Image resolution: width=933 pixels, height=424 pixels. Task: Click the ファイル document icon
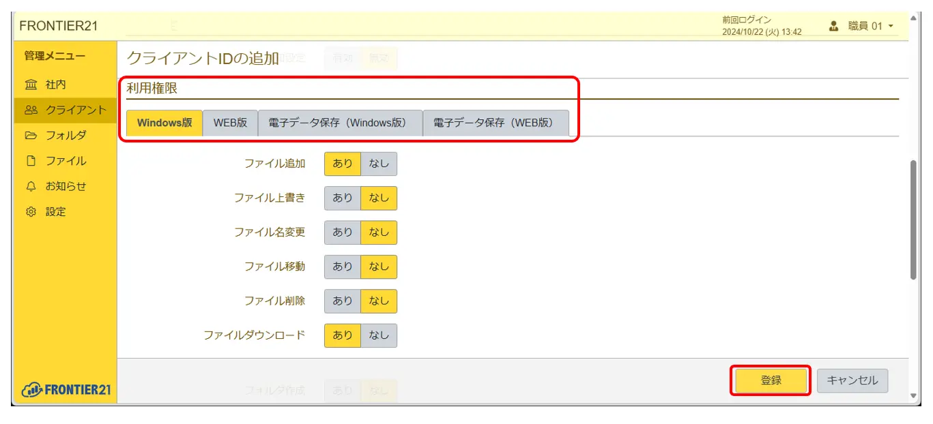point(31,162)
